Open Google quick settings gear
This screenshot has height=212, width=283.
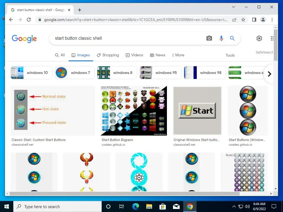coord(259,38)
